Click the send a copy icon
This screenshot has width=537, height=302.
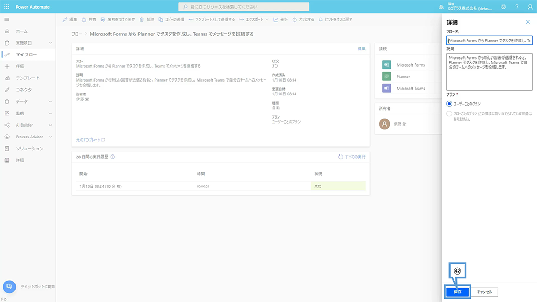(161, 19)
